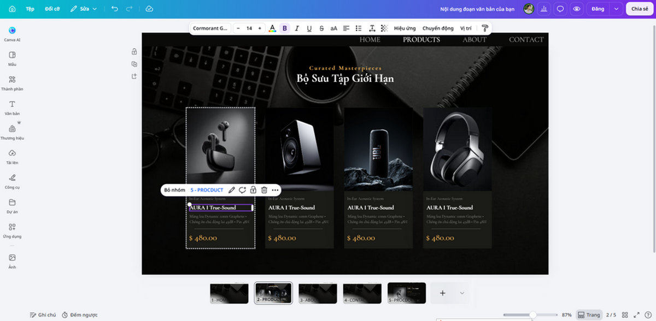Screen dimensions: 656x321
Task: Click the 5 - PROCDUCT link label
Action: click(x=207, y=190)
